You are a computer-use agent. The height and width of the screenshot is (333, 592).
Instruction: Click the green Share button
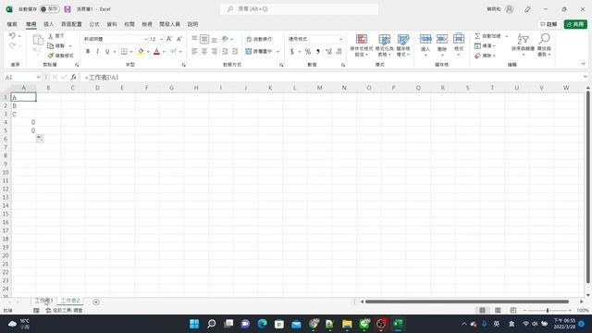click(575, 24)
